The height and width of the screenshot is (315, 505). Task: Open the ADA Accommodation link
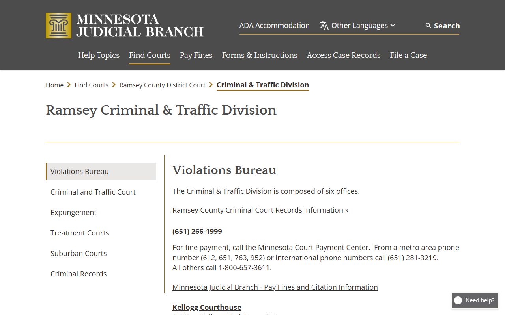(274, 26)
